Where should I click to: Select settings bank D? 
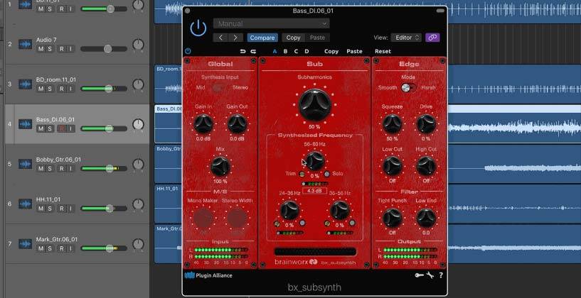click(307, 51)
